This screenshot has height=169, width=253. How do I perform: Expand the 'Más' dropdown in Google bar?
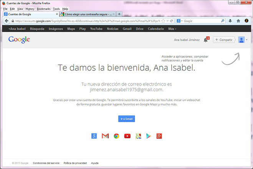click(x=172, y=29)
